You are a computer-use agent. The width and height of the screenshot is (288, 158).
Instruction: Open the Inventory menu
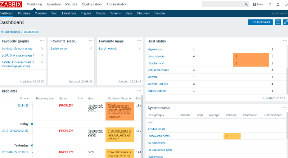[x=54, y=4]
